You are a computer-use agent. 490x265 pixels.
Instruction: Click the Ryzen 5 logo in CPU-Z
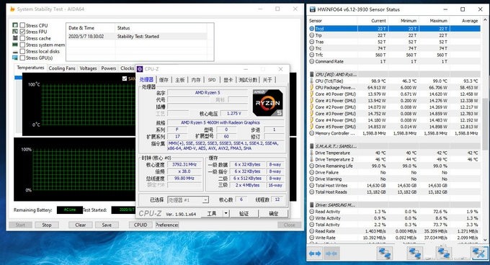[x=268, y=103]
